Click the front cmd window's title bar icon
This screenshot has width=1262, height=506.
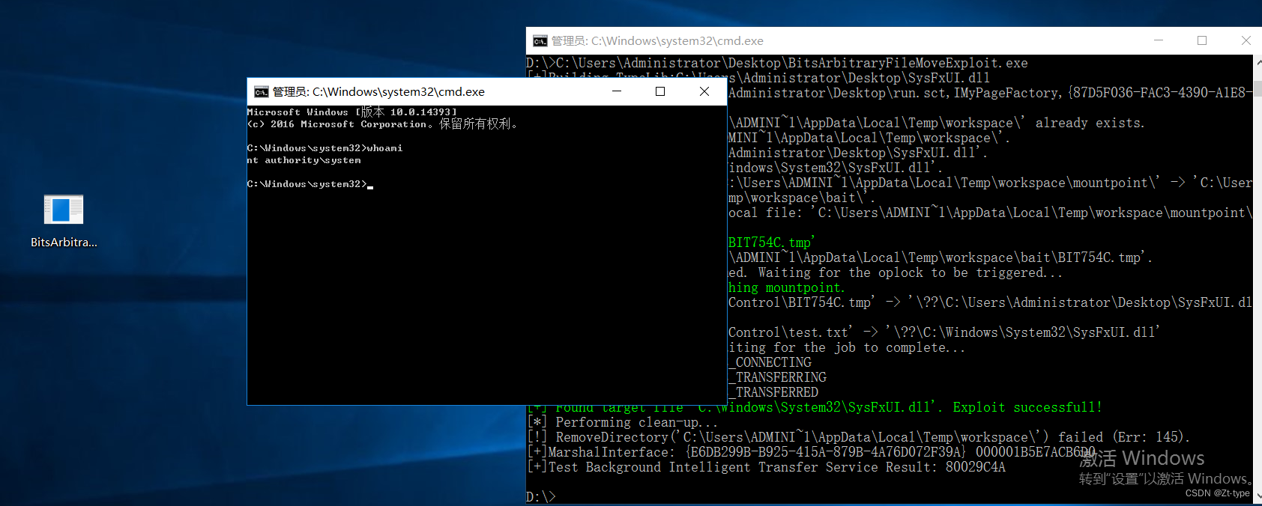pyautogui.click(x=262, y=91)
